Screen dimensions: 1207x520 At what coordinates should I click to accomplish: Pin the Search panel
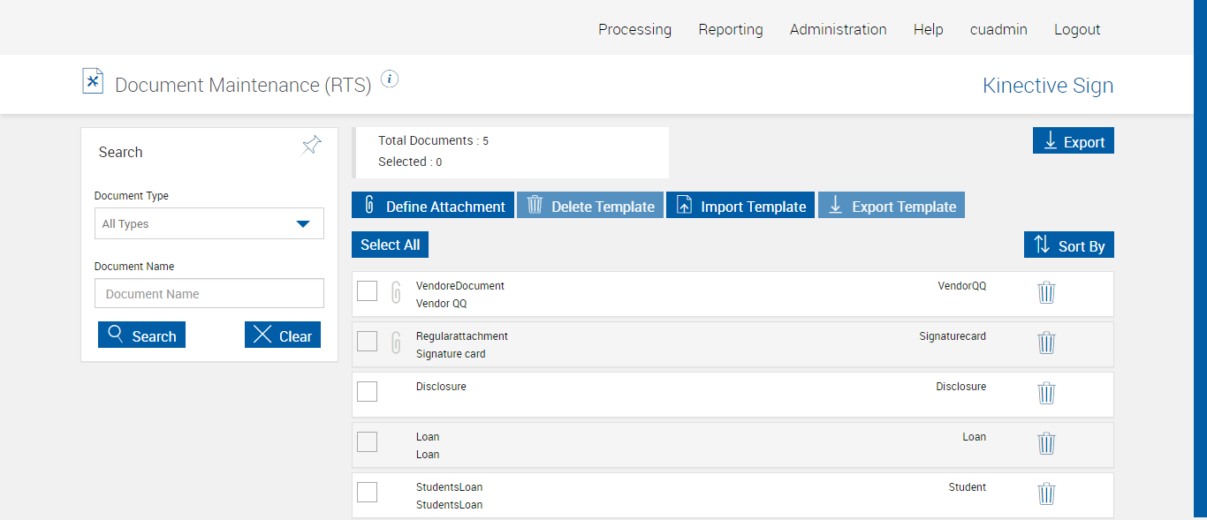pyautogui.click(x=312, y=145)
